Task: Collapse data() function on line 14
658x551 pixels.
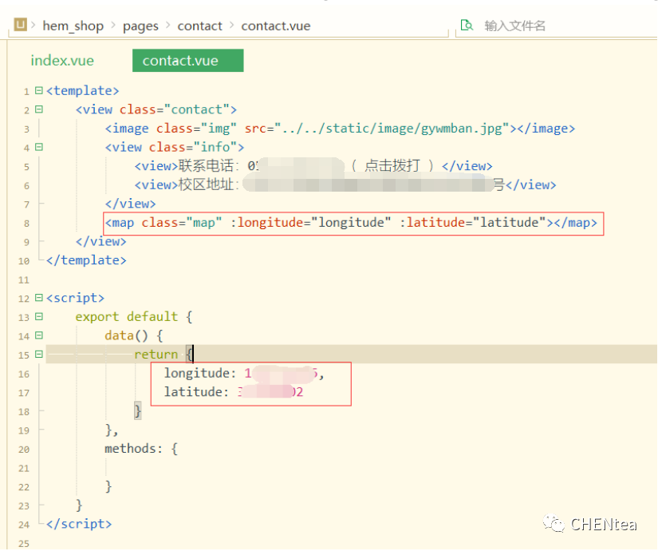Action: (39, 335)
